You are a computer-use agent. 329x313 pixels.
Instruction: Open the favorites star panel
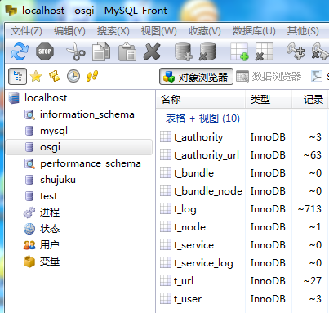tap(36, 76)
